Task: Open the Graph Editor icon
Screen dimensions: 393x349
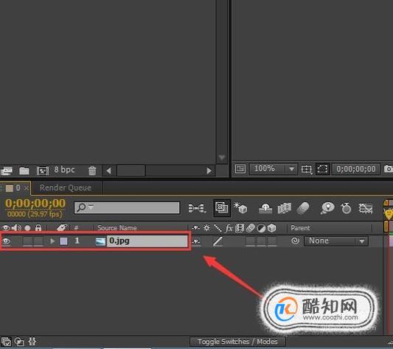Action: tap(366, 209)
